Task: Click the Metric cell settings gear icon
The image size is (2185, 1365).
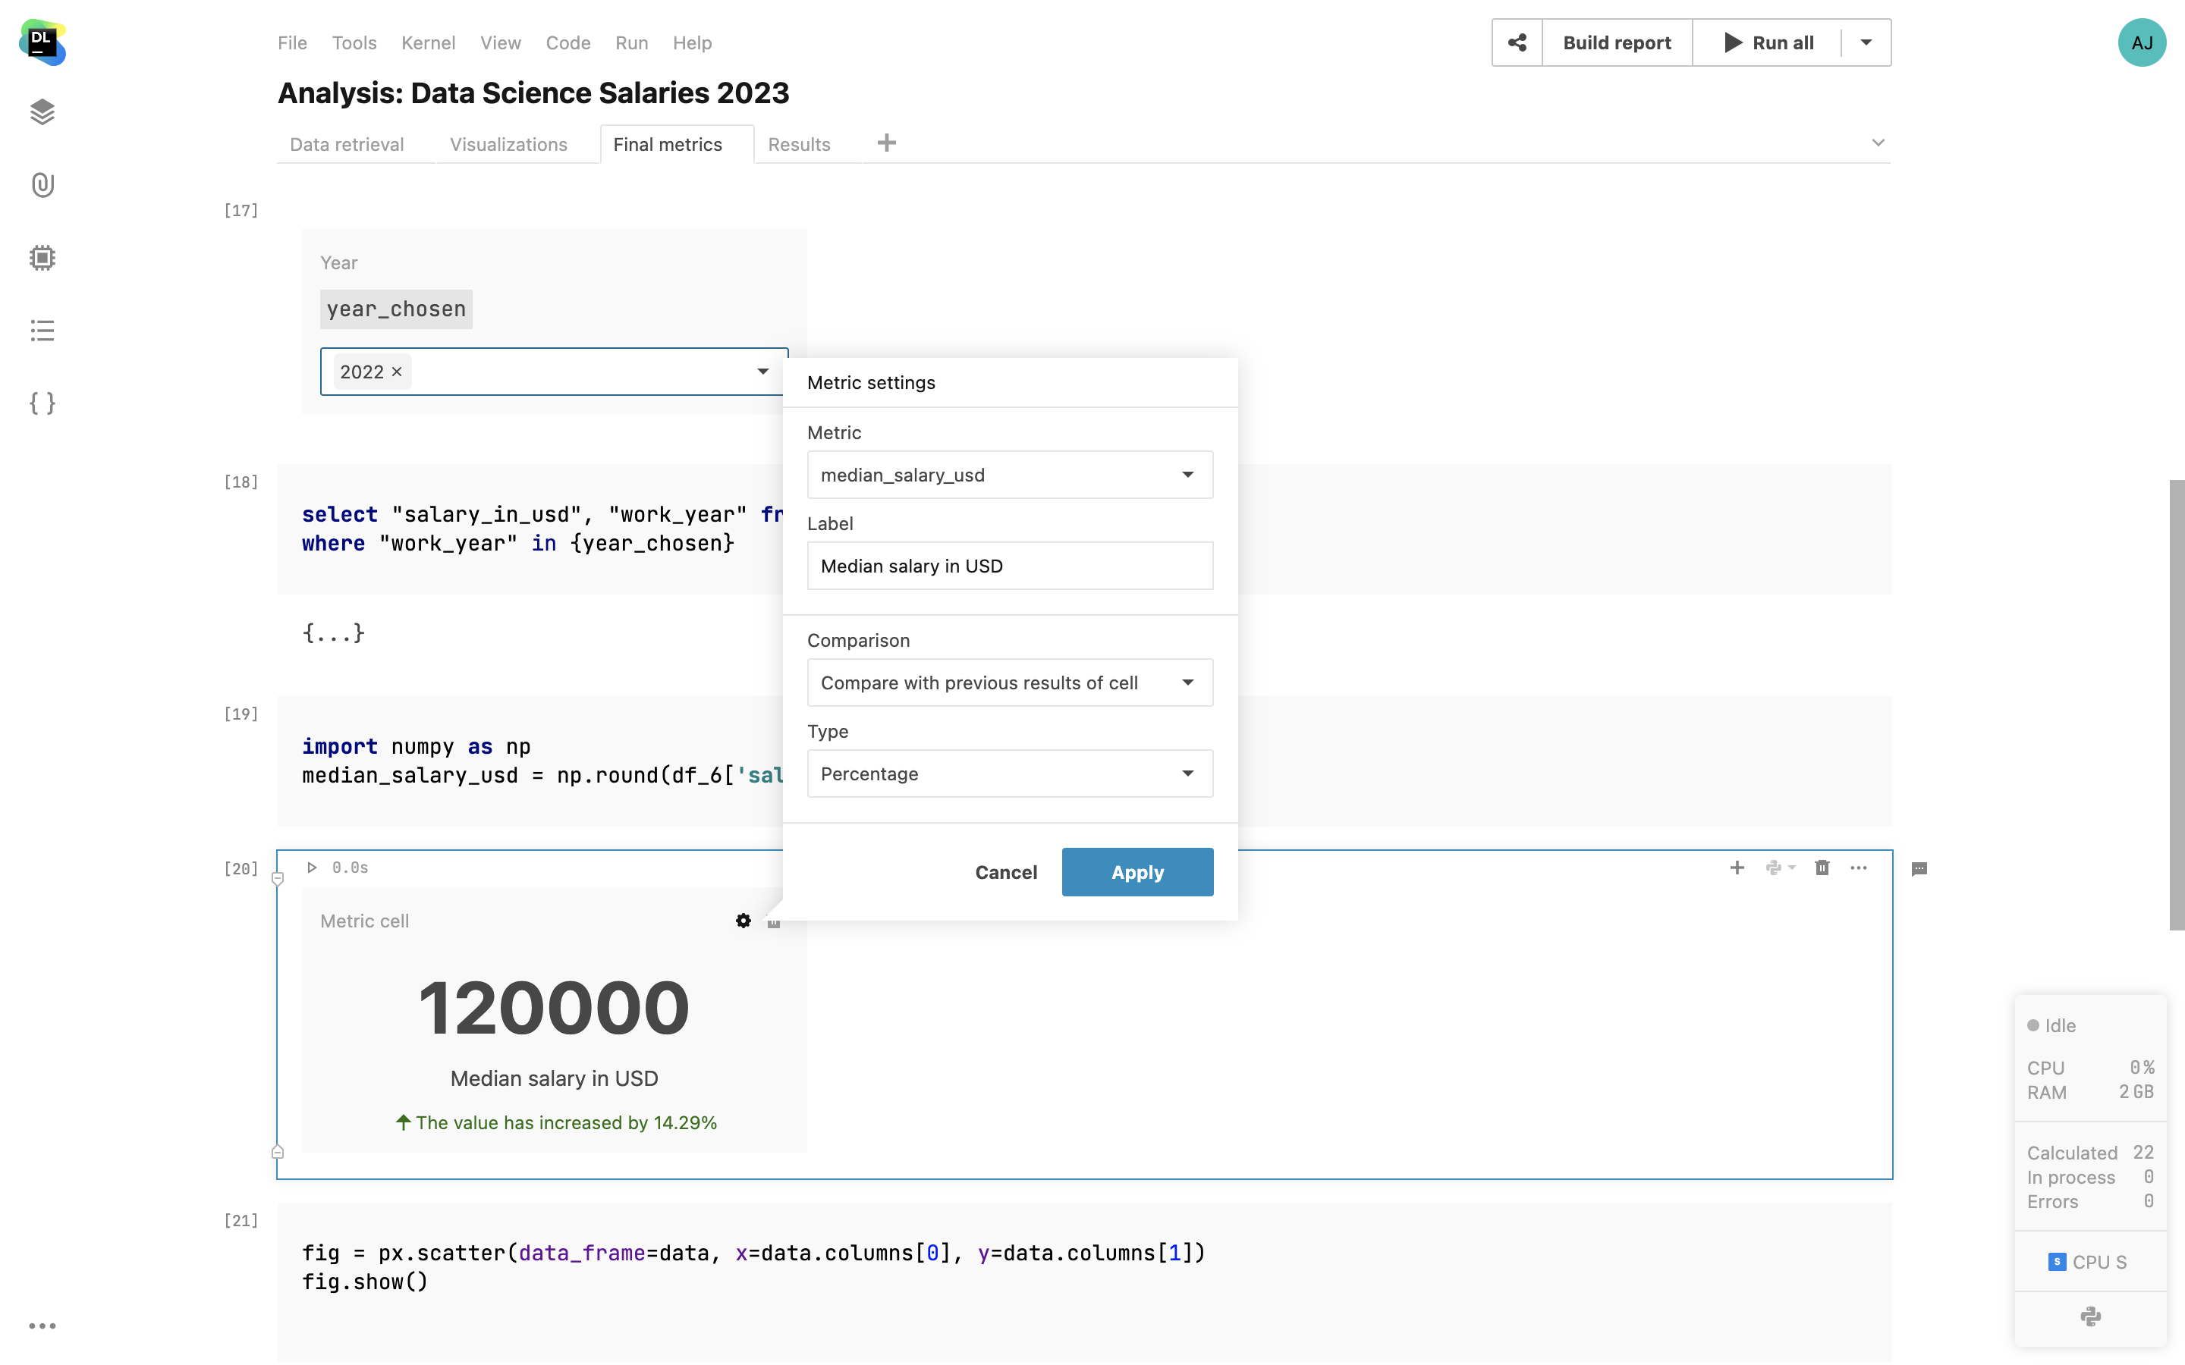Action: pos(742,921)
